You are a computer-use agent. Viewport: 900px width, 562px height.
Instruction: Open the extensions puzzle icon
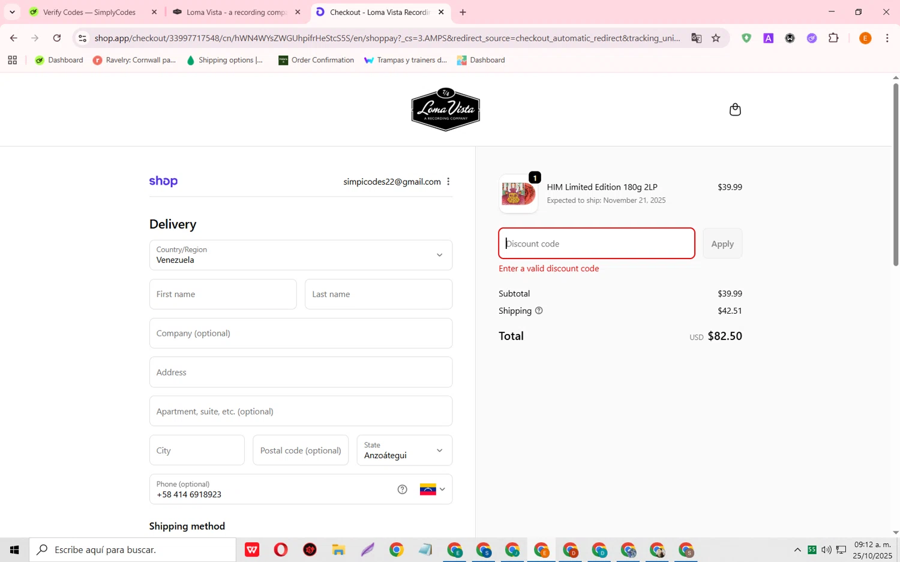pyautogui.click(x=833, y=38)
